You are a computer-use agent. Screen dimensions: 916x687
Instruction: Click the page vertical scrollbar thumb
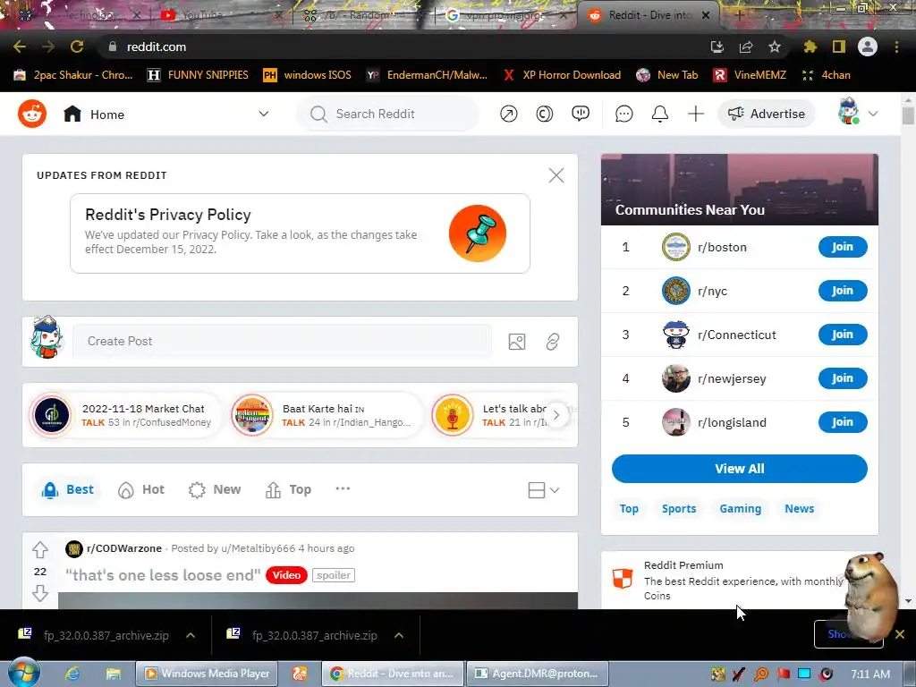(908, 115)
